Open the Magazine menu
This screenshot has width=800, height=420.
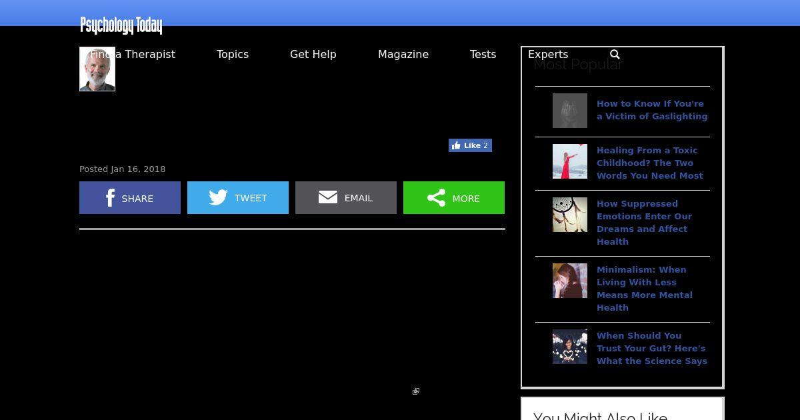point(403,55)
